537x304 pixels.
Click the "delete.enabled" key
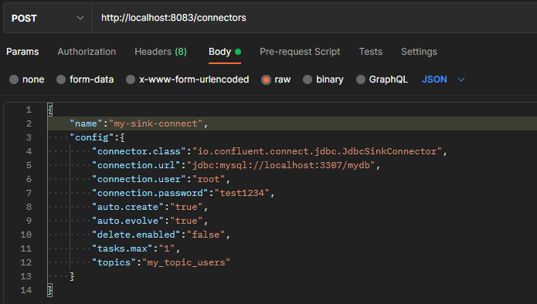136,235
